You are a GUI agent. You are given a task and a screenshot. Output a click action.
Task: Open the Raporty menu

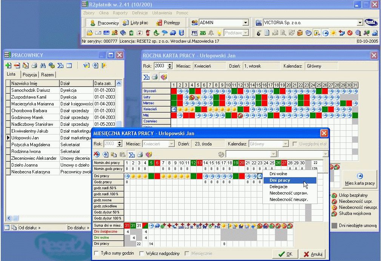pos(120,13)
